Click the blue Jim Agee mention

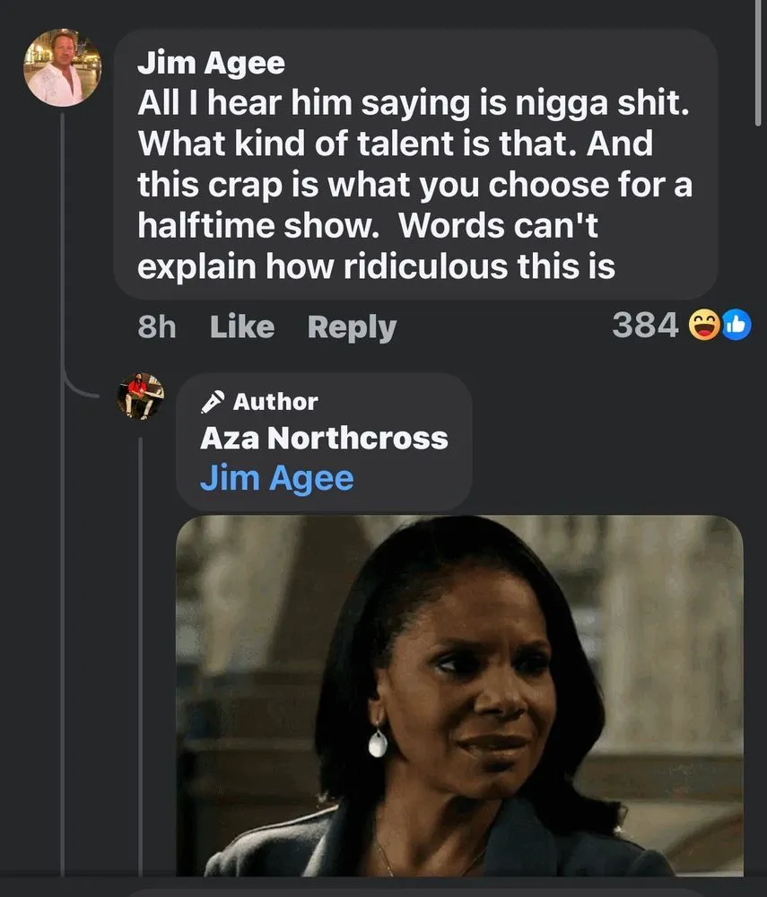[276, 477]
